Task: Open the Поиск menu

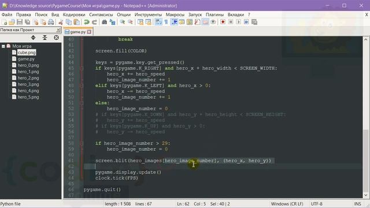Action: point(41,14)
